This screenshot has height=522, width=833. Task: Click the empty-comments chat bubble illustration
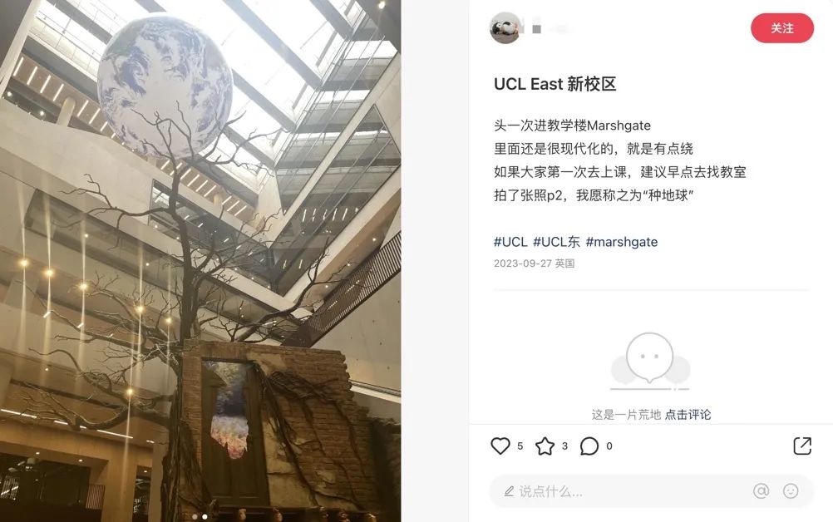[x=650, y=362]
